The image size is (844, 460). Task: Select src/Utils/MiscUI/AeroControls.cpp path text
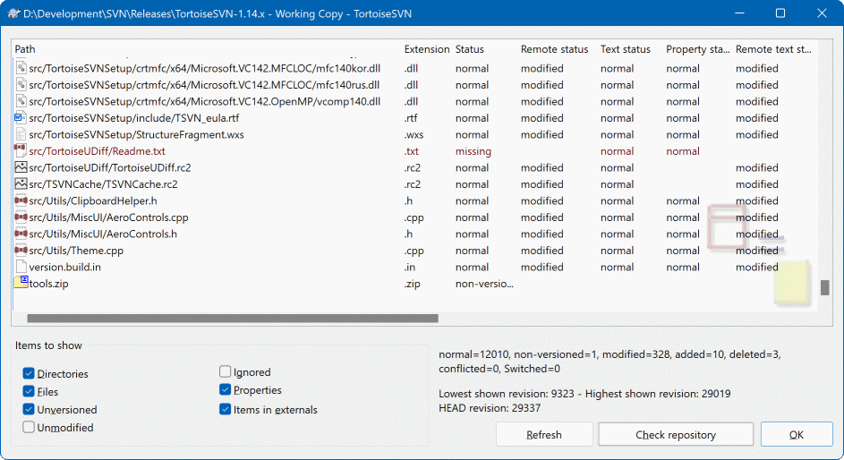(x=108, y=217)
